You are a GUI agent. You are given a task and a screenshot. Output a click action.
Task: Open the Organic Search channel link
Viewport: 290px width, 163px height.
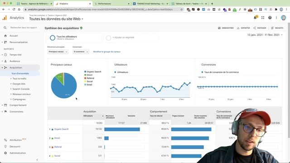coord(62,129)
